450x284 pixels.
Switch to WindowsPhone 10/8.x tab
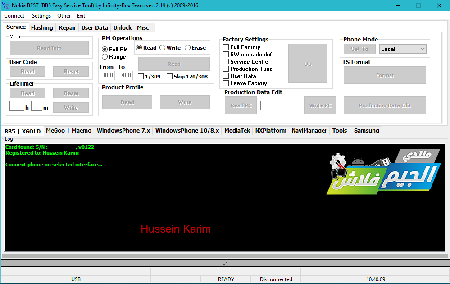187,131
